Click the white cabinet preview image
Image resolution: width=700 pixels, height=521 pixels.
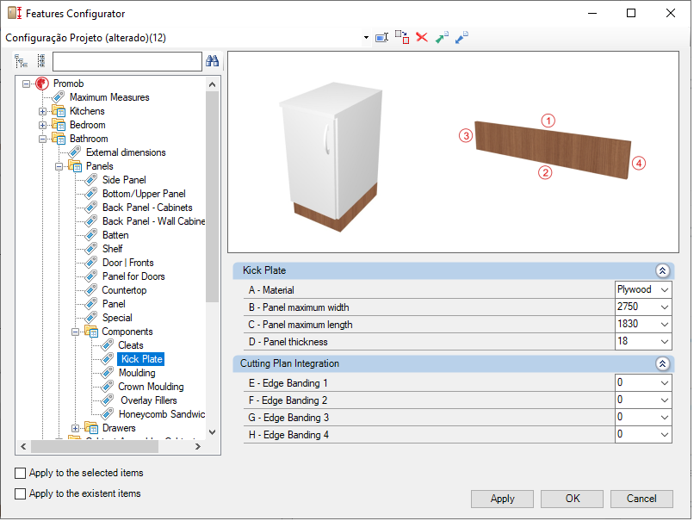331,157
